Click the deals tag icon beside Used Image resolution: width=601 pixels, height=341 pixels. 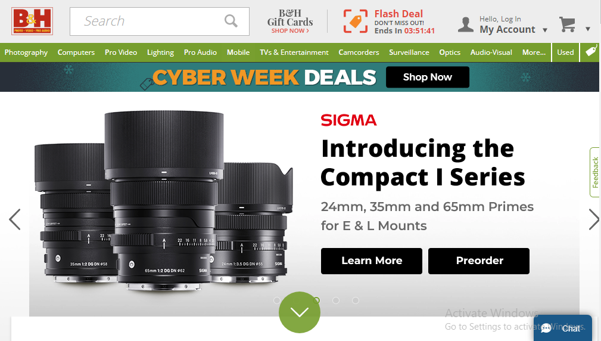point(591,52)
